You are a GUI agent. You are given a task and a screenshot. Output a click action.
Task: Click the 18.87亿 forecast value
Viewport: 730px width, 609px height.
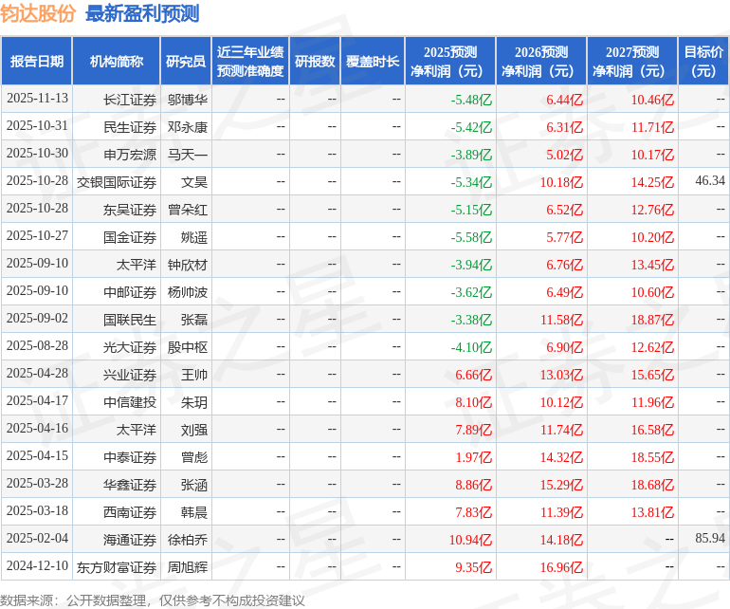[x=652, y=320]
